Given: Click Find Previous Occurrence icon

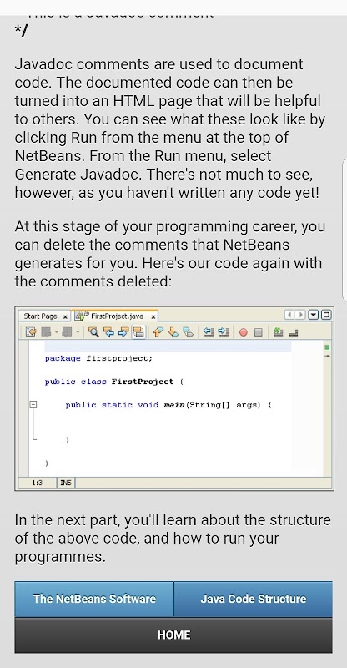Looking at the screenshot, I should pos(109,332).
